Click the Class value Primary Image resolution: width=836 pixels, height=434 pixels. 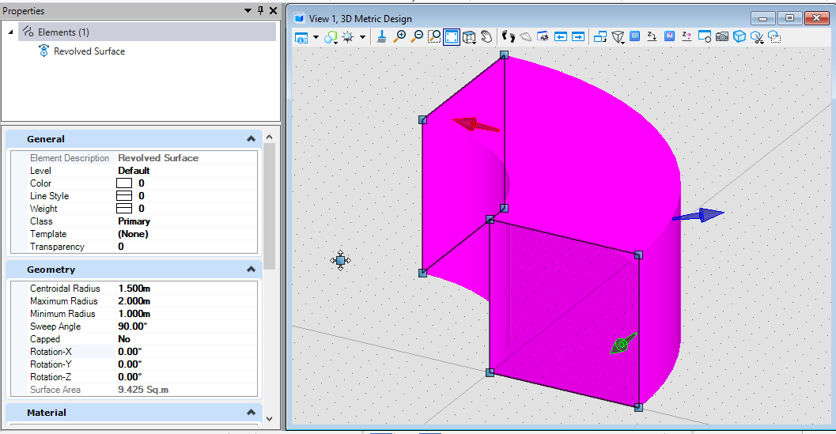point(134,221)
